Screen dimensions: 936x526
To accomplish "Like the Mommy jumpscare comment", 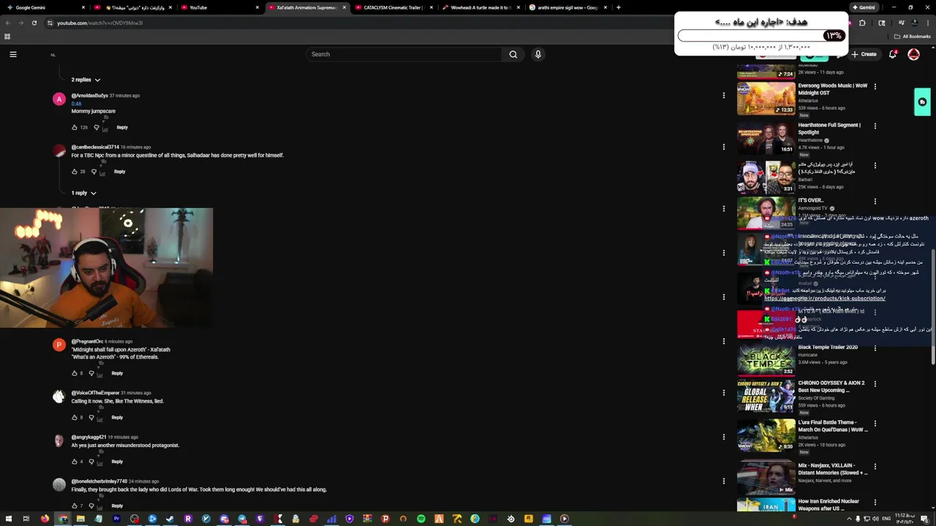I will point(75,127).
